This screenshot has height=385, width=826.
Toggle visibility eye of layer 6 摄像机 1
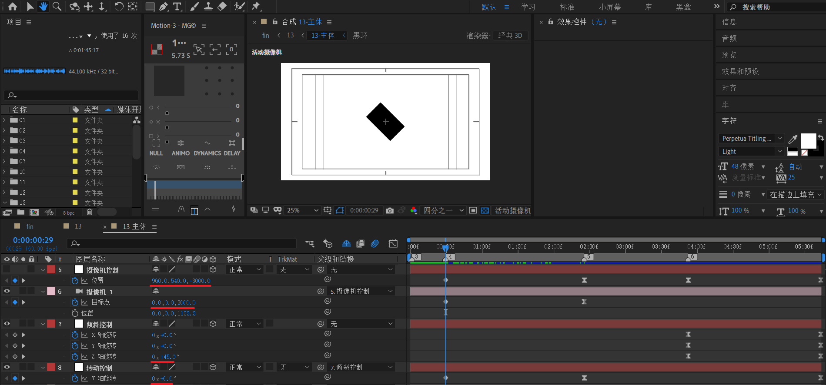[x=7, y=291]
